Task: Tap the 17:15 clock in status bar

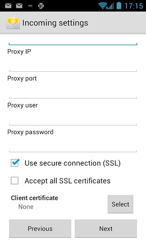Action: 134,6
